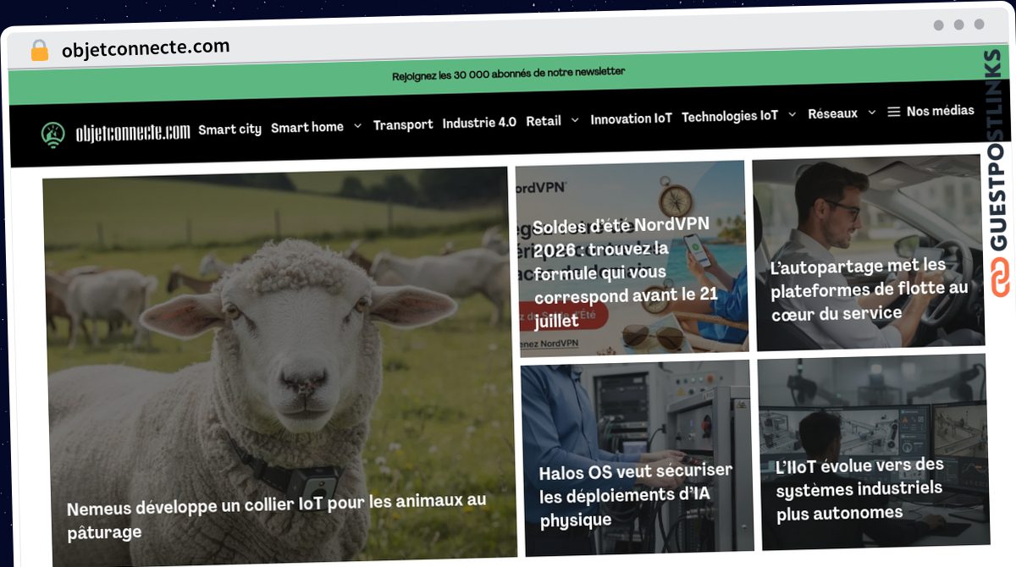Expand the Réseaux dropdown chevron
This screenshot has width=1016, height=567.
pyautogui.click(x=872, y=113)
